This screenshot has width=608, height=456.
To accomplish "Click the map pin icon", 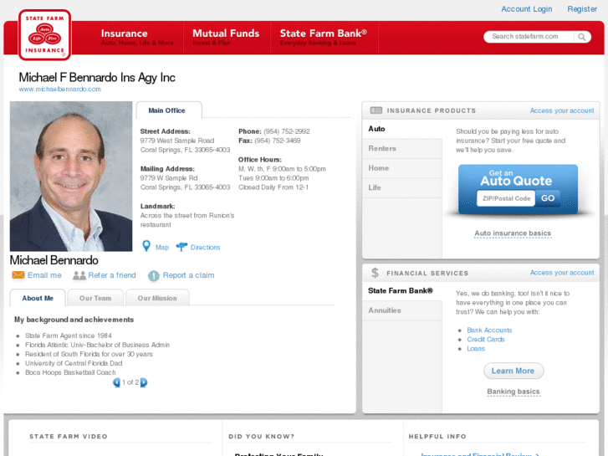I will [x=146, y=246].
